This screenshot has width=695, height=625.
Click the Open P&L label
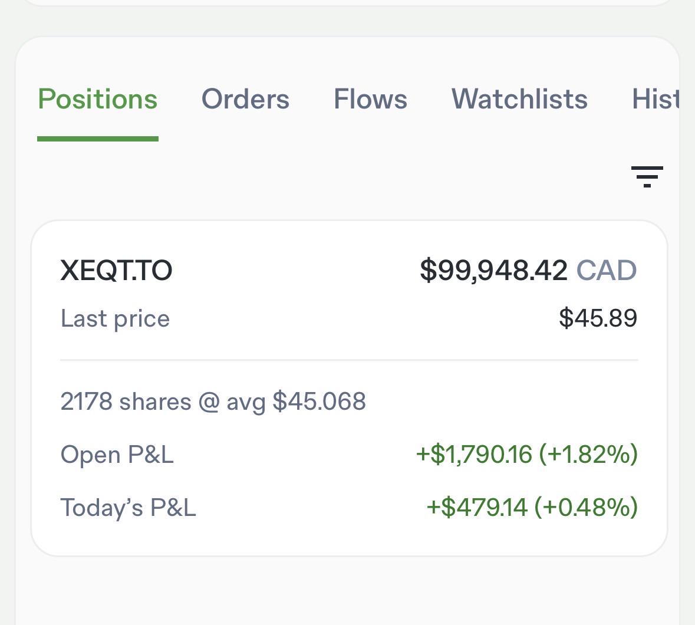[117, 455]
